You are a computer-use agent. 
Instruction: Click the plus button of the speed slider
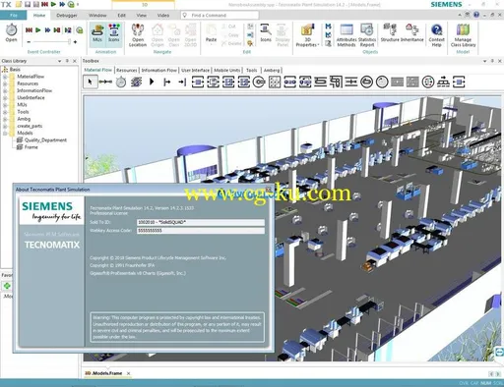coord(75,42)
